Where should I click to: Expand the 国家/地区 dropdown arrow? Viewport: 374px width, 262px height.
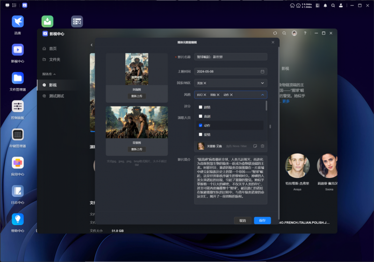pos(262,83)
